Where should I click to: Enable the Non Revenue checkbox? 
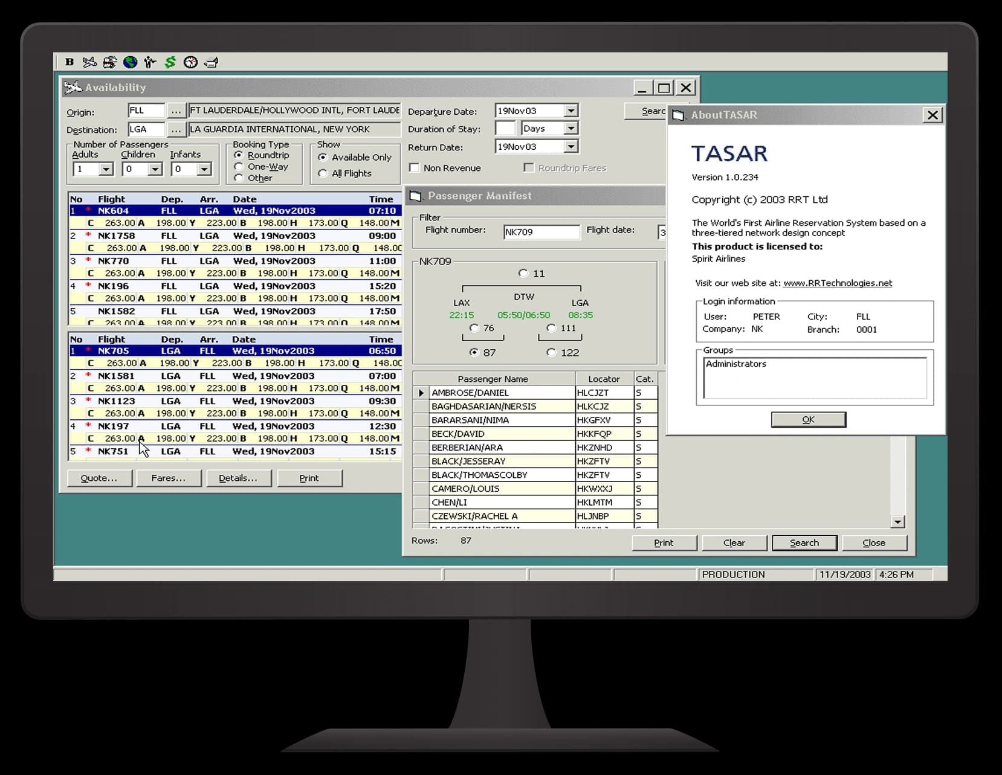click(415, 168)
